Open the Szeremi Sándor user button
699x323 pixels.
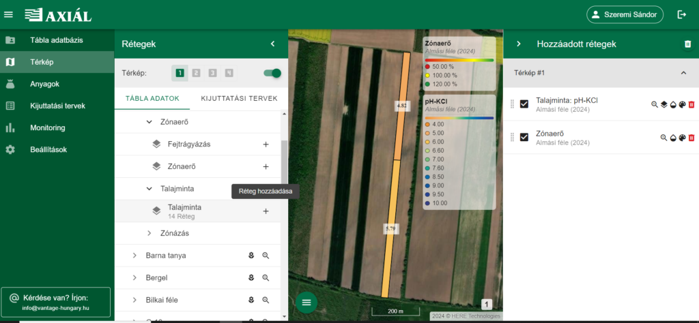[625, 14]
